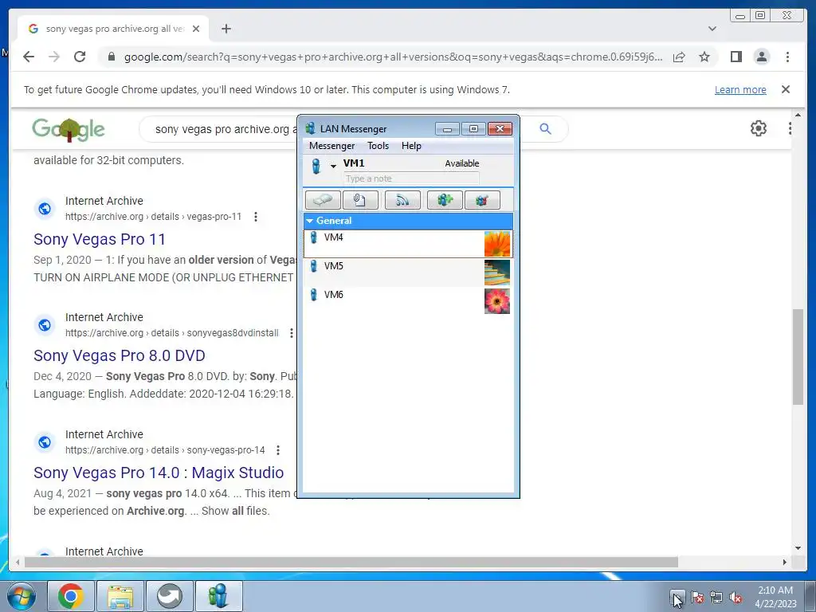816x612 pixels.
Task: Click LAN Messenger taskbar button
Action: [218, 596]
